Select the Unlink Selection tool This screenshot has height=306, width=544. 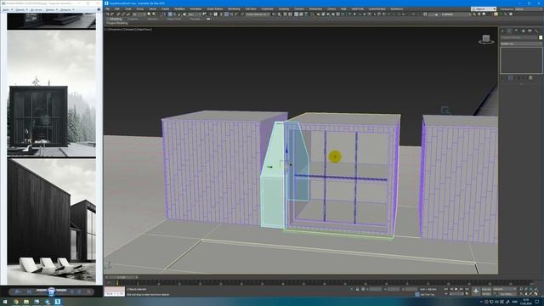[122, 14]
